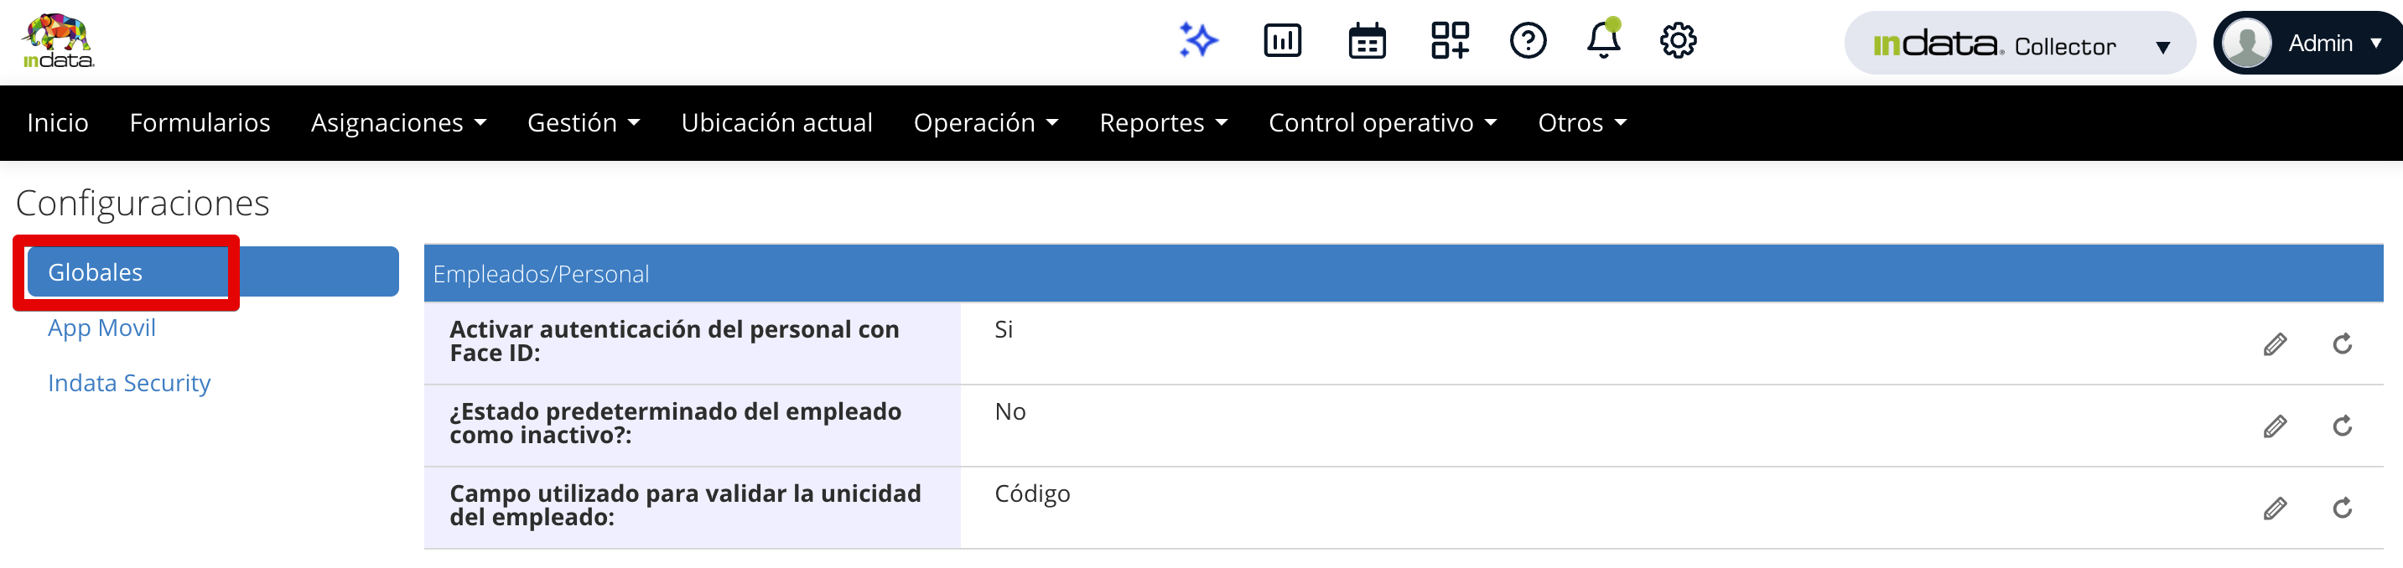2403x568 pixels.
Task: Click the Indata elephant logo
Action: click(58, 41)
